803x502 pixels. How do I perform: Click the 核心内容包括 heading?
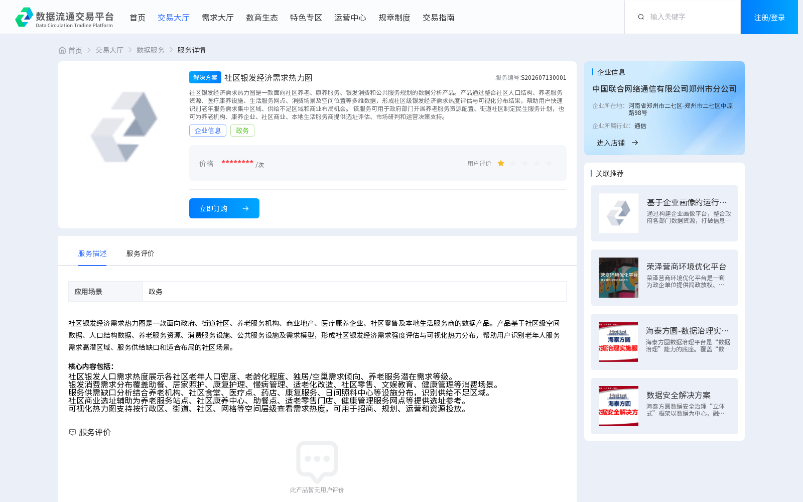tap(91, 366)
